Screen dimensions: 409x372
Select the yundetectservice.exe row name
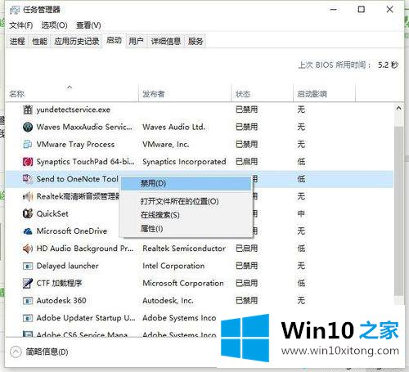[74, 110]
